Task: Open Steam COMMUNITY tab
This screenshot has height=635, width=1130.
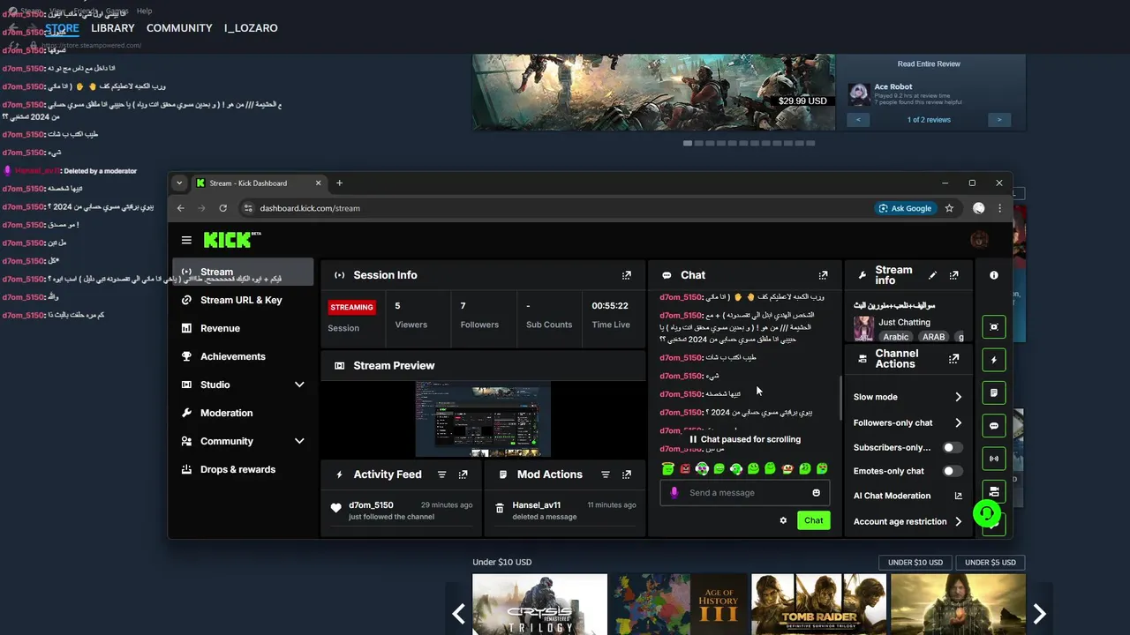Action: click(179, 28)
